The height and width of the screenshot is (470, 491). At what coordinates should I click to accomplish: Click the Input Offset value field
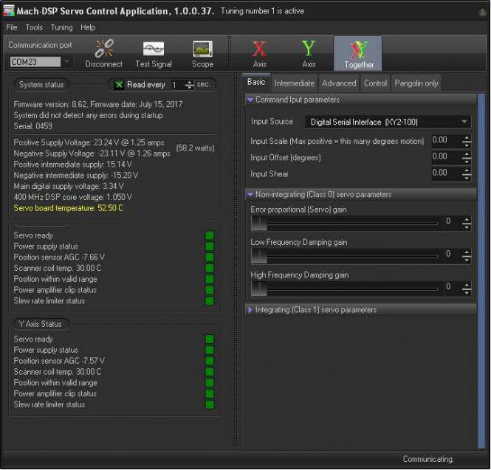click(x=447, y=156)
